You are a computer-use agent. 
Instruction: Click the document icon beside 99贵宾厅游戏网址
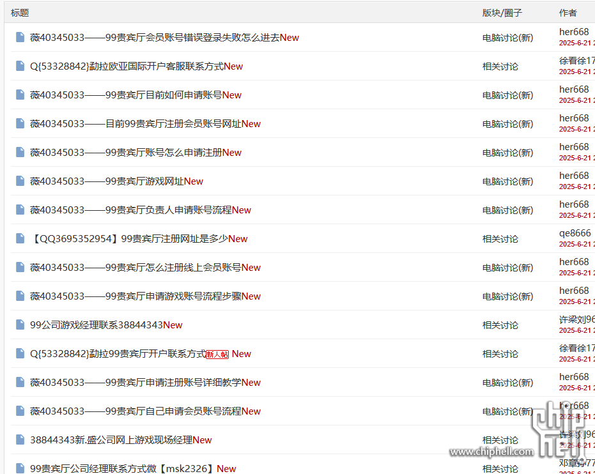point(20,181)
